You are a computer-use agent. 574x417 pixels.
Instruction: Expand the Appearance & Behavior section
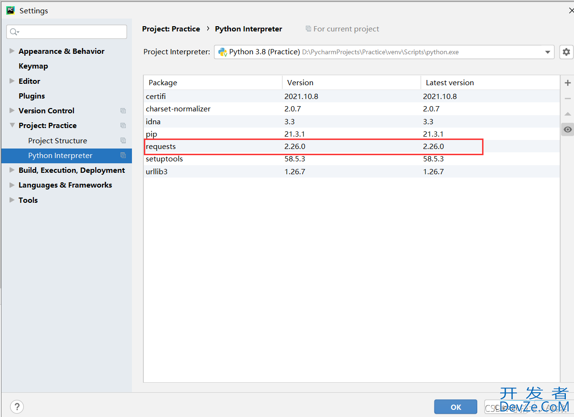[x=12, y=51]
